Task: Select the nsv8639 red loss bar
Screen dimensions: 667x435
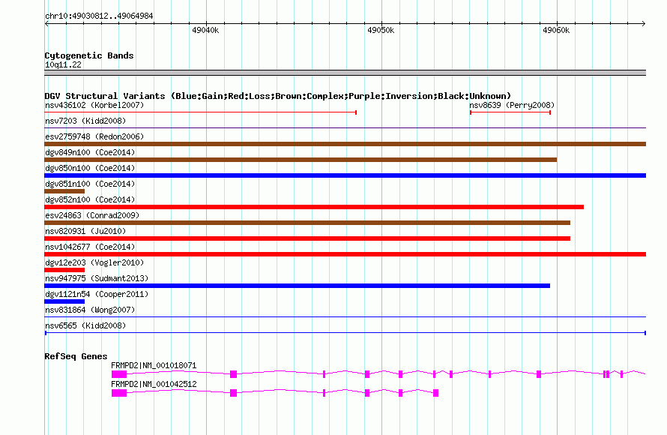Action: (510, 112)
